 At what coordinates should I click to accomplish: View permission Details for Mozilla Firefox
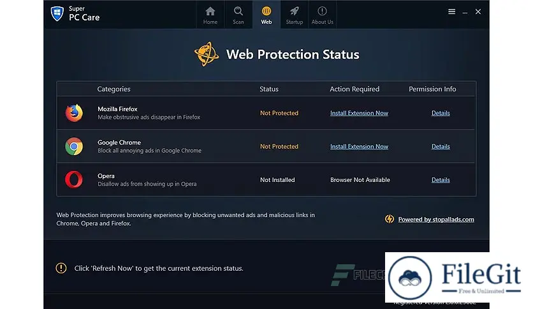click(x=441, y=113)
